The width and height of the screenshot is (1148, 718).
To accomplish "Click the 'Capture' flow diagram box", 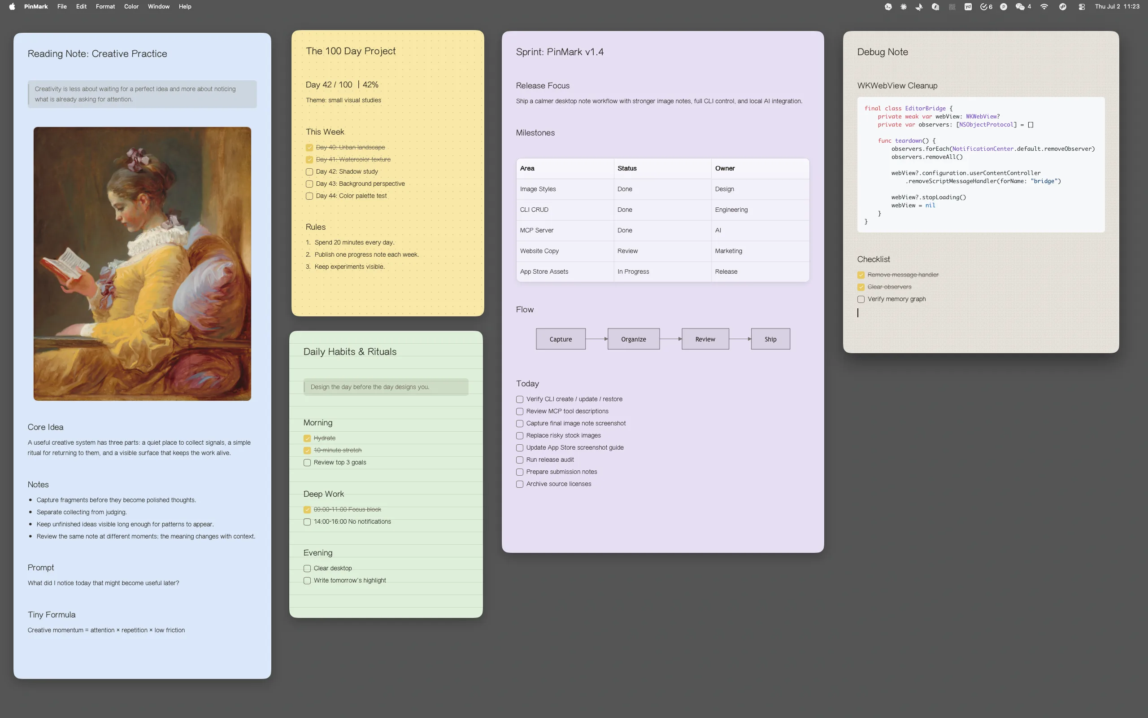I will (x=561, y=339).
